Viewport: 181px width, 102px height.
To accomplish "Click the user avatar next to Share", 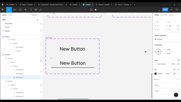I will point(159,10).
